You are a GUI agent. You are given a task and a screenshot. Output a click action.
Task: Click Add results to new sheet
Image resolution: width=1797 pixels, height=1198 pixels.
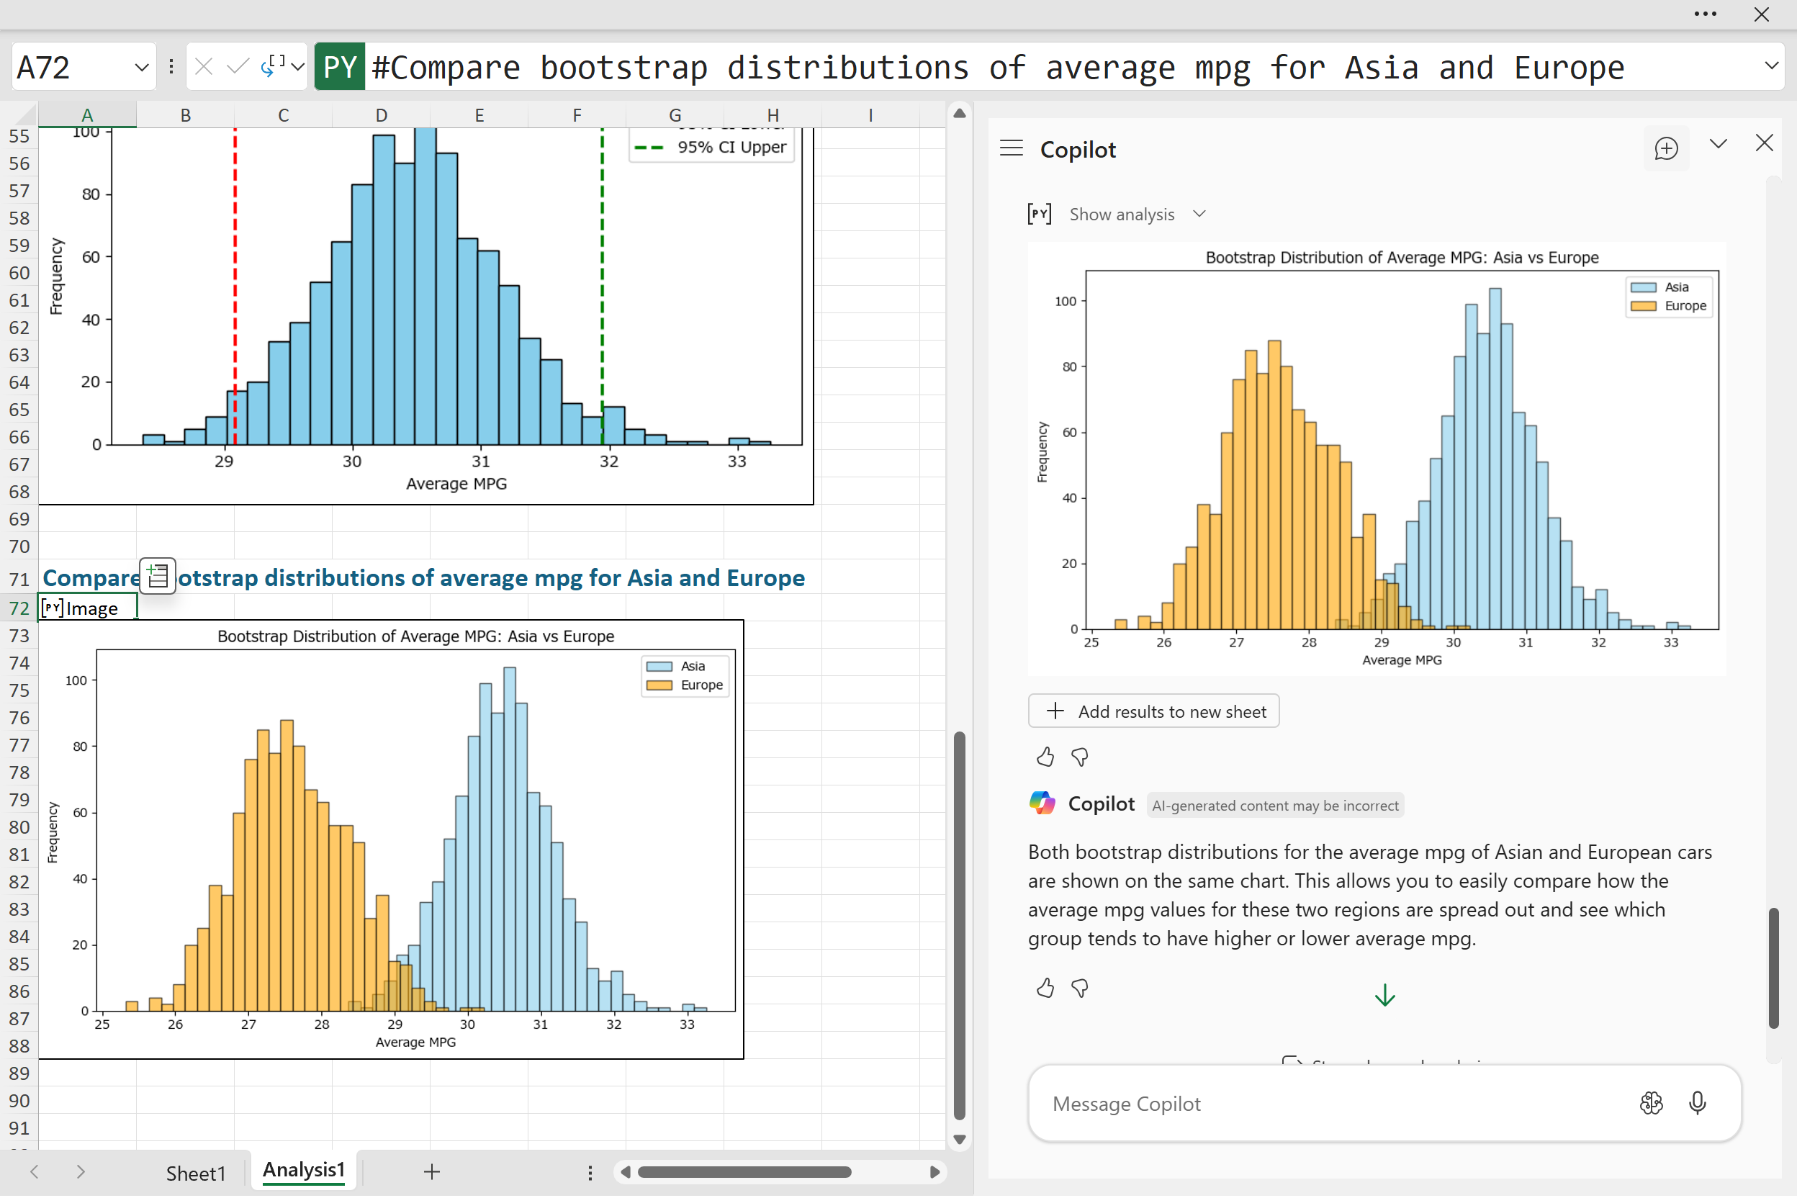[1153, 711]
